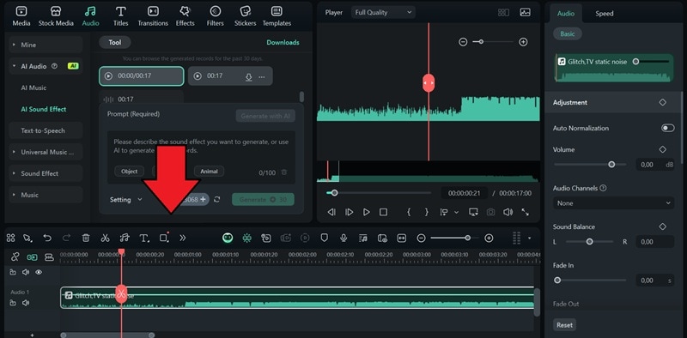Set the mark-out point bracket
The image size is (687, 338).
pos(426,212)
